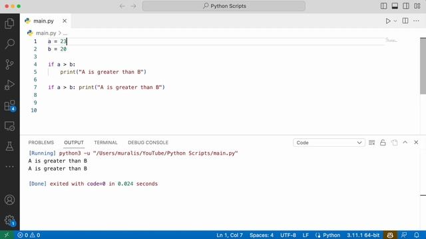Image resolution: width=426 pixels, height=239 pixels.
Task: Open the Explorer view
Action: 9,24
